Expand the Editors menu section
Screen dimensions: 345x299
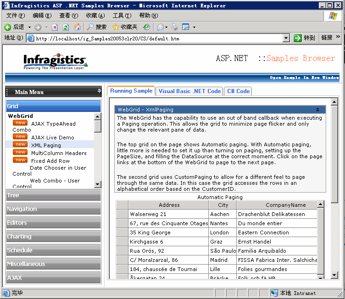point(54,223)
